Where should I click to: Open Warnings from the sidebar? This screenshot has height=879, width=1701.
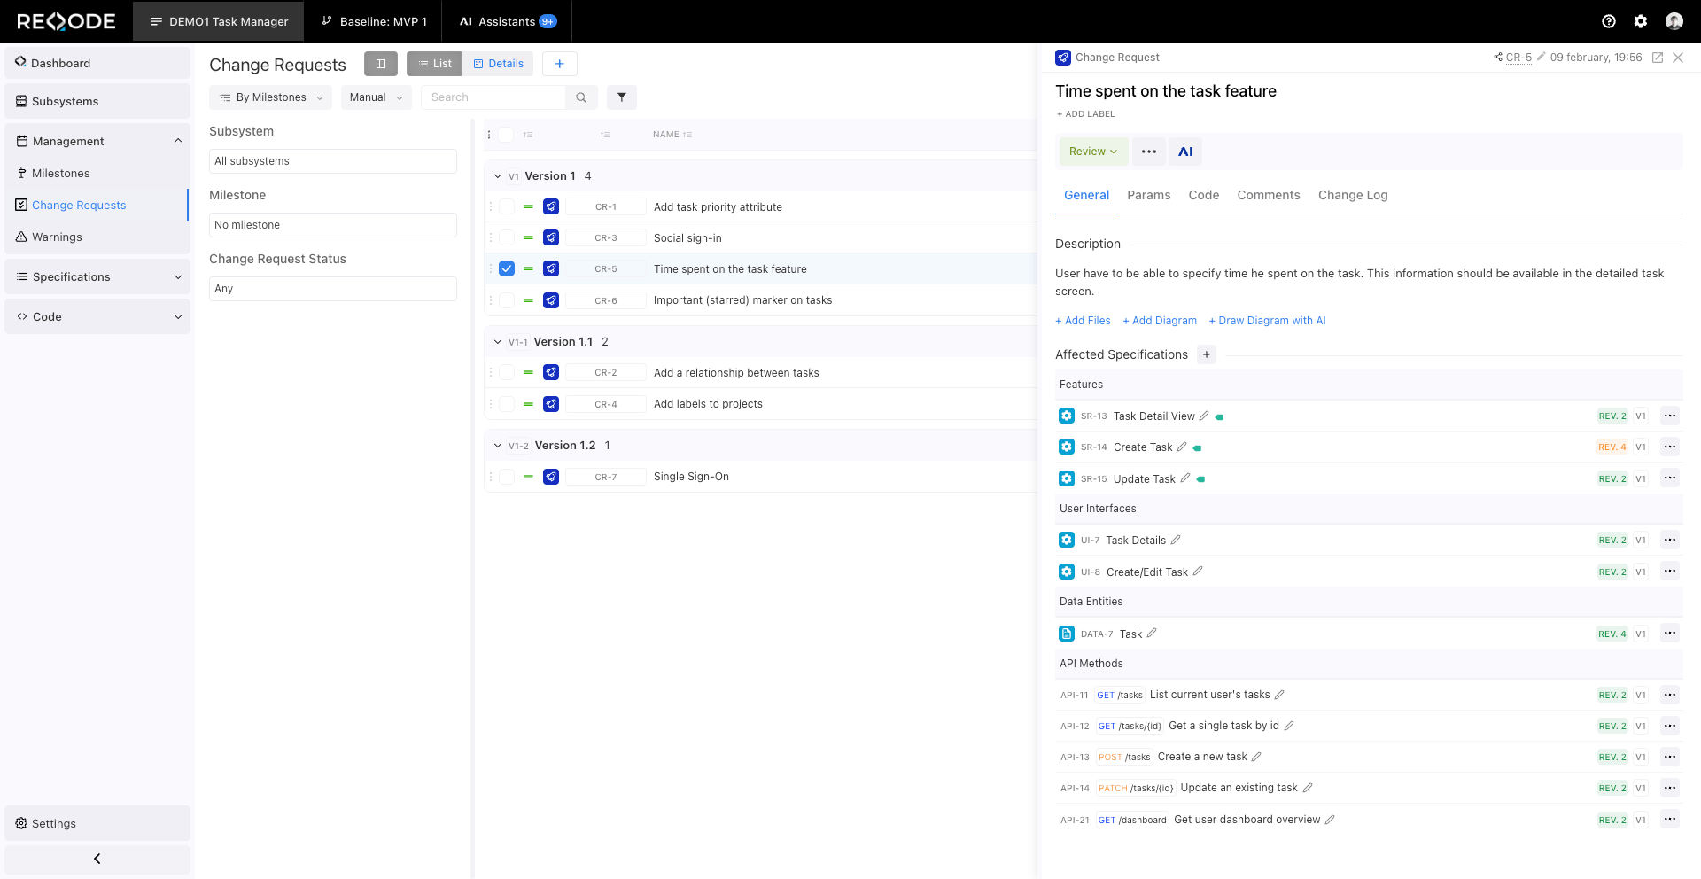[x=58, y=237]
